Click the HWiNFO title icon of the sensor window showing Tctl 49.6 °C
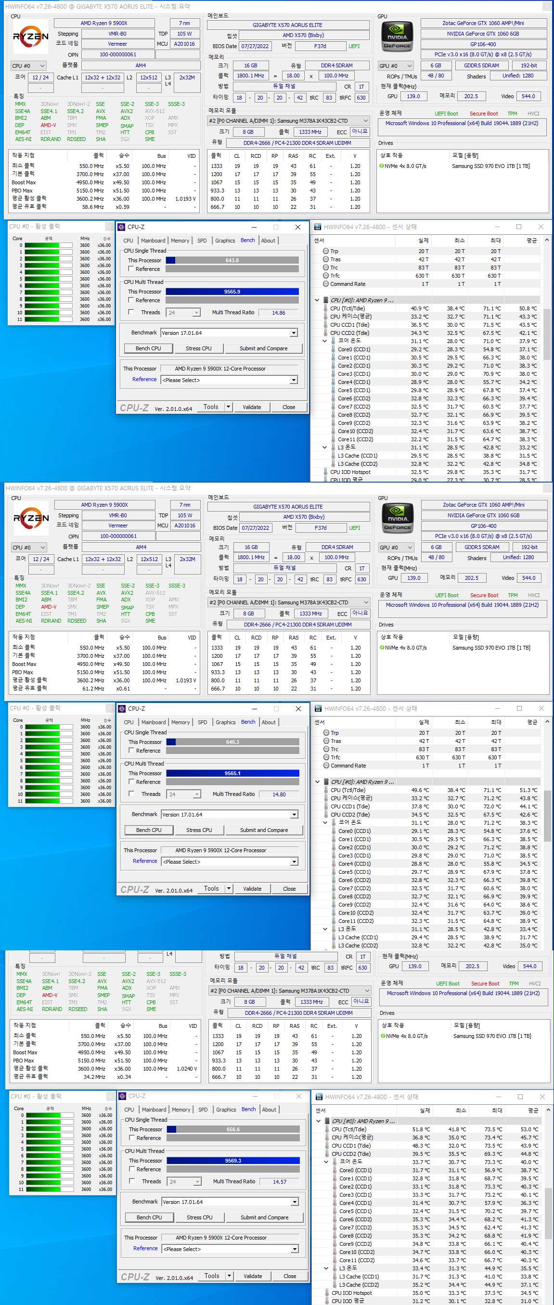 click(x=318, y=709)
